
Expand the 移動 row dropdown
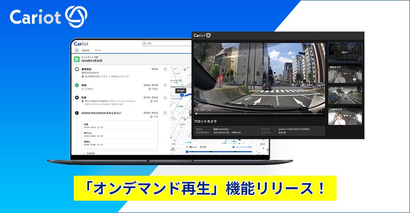pyautogui.click(x=165, y=85)
